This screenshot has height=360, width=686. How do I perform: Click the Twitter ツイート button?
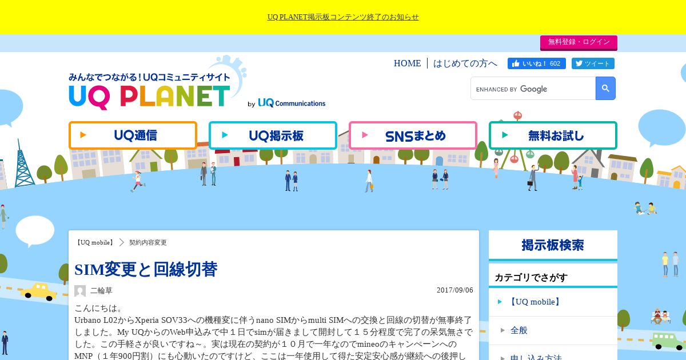(x=593, y=63)
